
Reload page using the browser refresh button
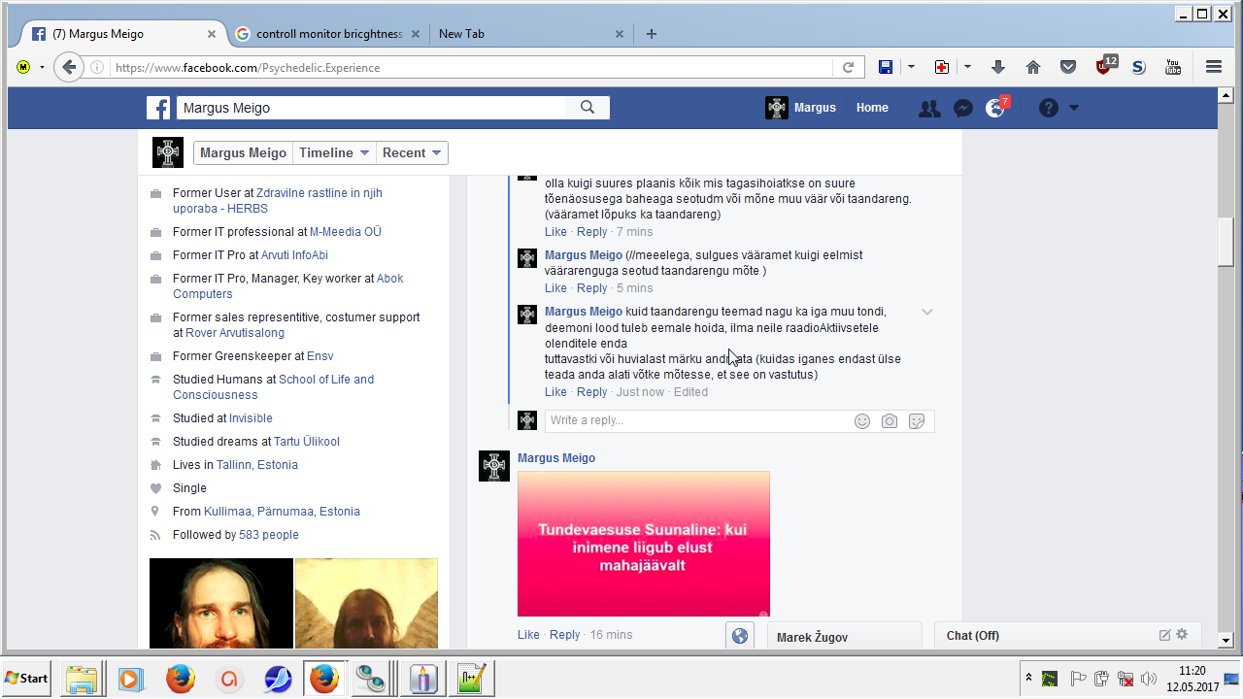848,67
